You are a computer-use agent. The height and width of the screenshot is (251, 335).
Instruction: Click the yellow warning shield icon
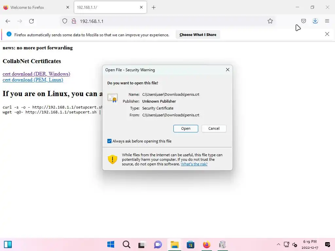[113, 159]
